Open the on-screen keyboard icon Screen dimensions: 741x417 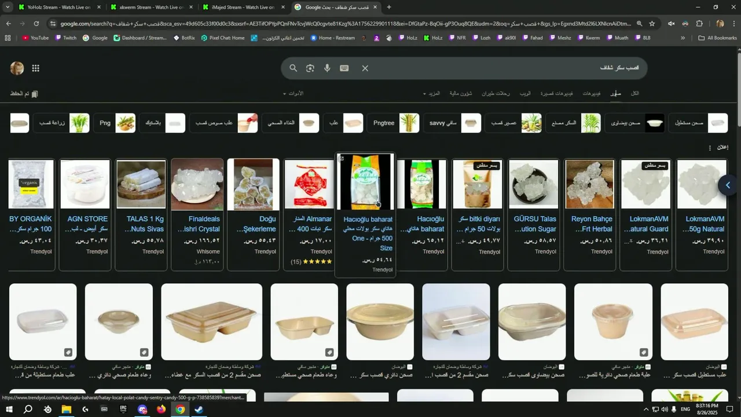(x=344, y=68)
